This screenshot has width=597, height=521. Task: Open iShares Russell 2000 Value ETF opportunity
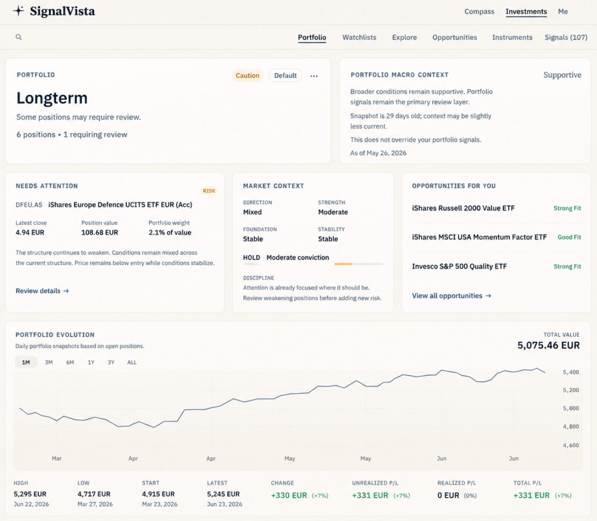click(x=497, y=208)
